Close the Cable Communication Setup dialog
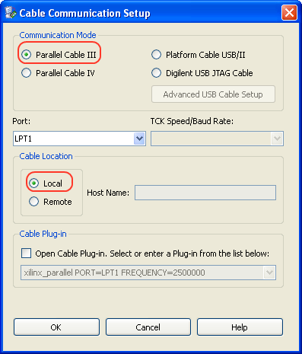The image size is (302, 354). (x=289, y=13)
